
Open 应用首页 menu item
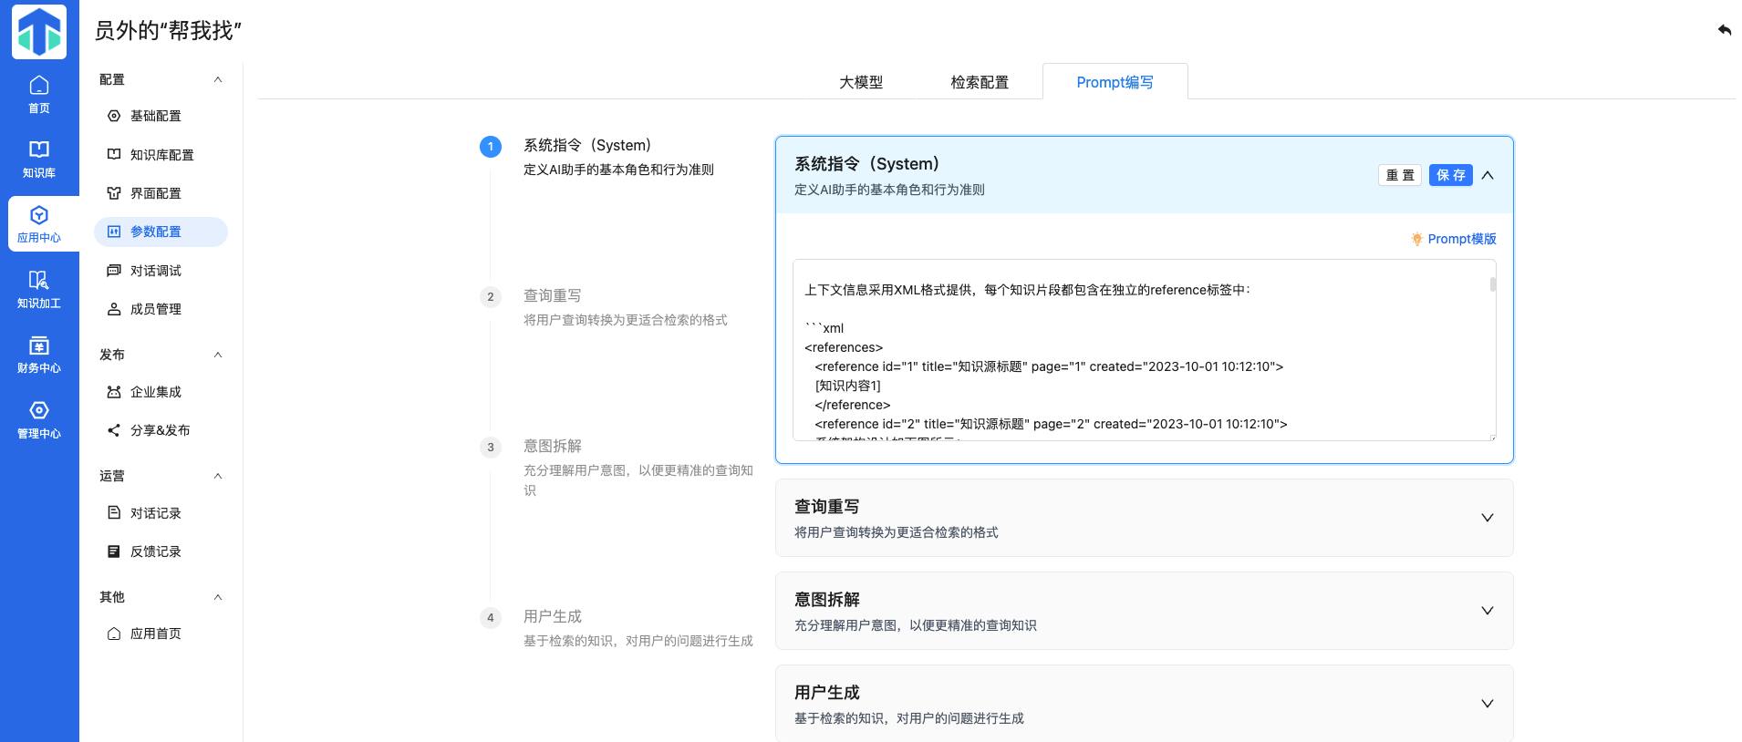point(161,634)
